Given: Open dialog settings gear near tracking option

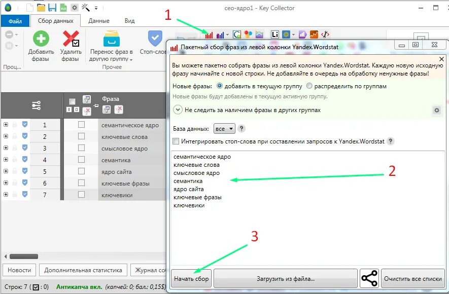Looking at the screenshot, I should (x=437, y=110).
